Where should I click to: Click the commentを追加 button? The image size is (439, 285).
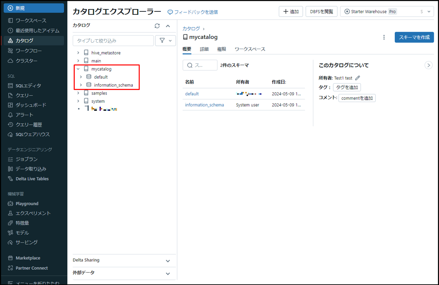pyautogui.click(x=357, y=98)
